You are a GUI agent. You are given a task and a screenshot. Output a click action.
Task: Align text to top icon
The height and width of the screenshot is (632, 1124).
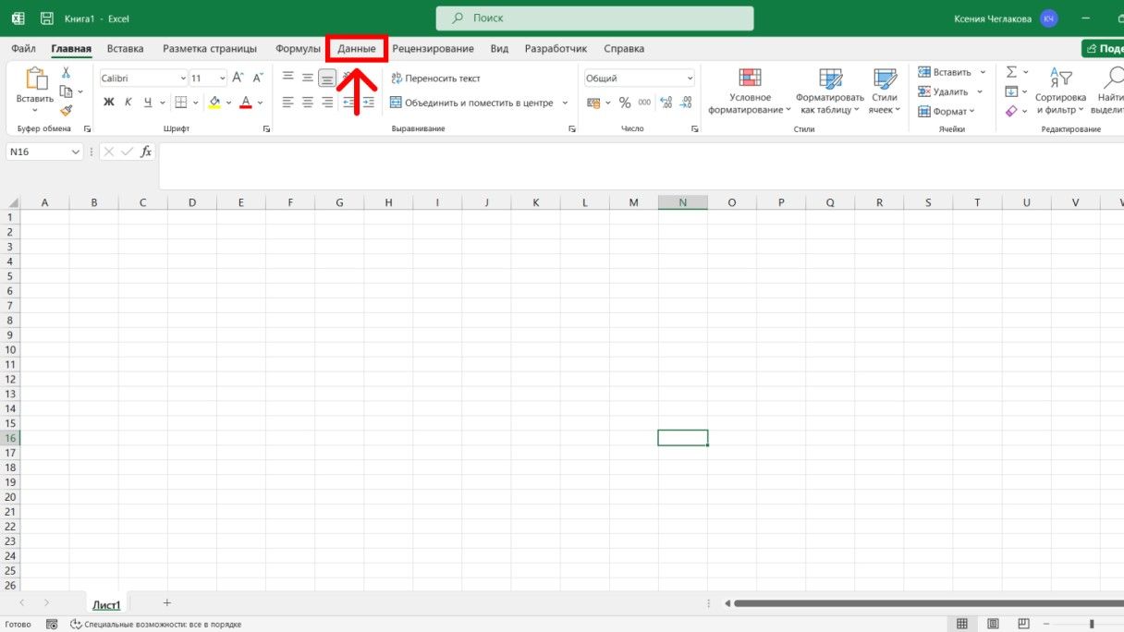[288, 78]
